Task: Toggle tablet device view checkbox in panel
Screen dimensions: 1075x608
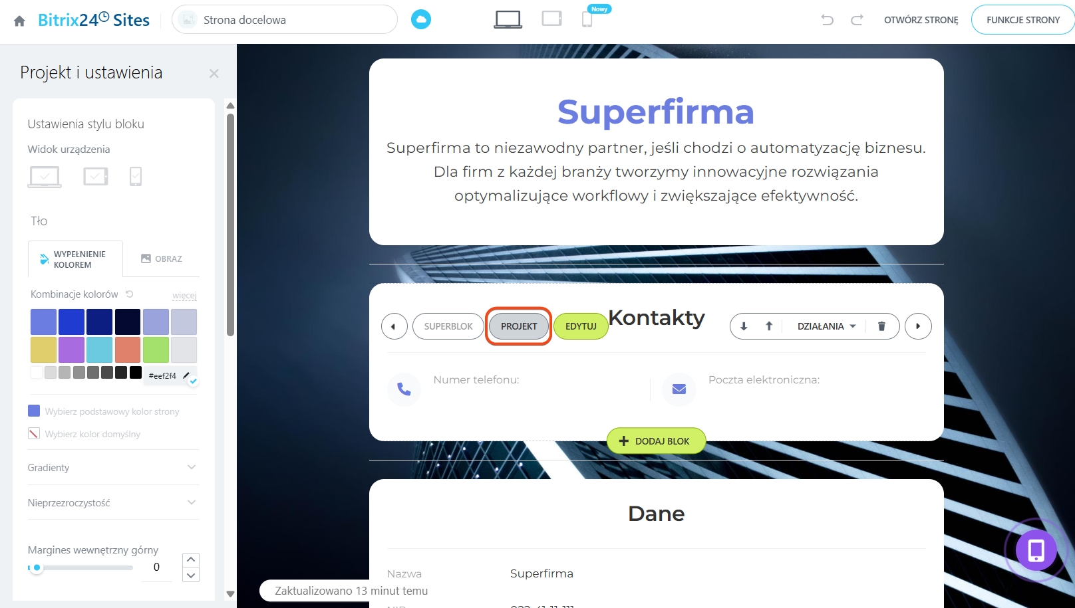Action: pos(96,176)
